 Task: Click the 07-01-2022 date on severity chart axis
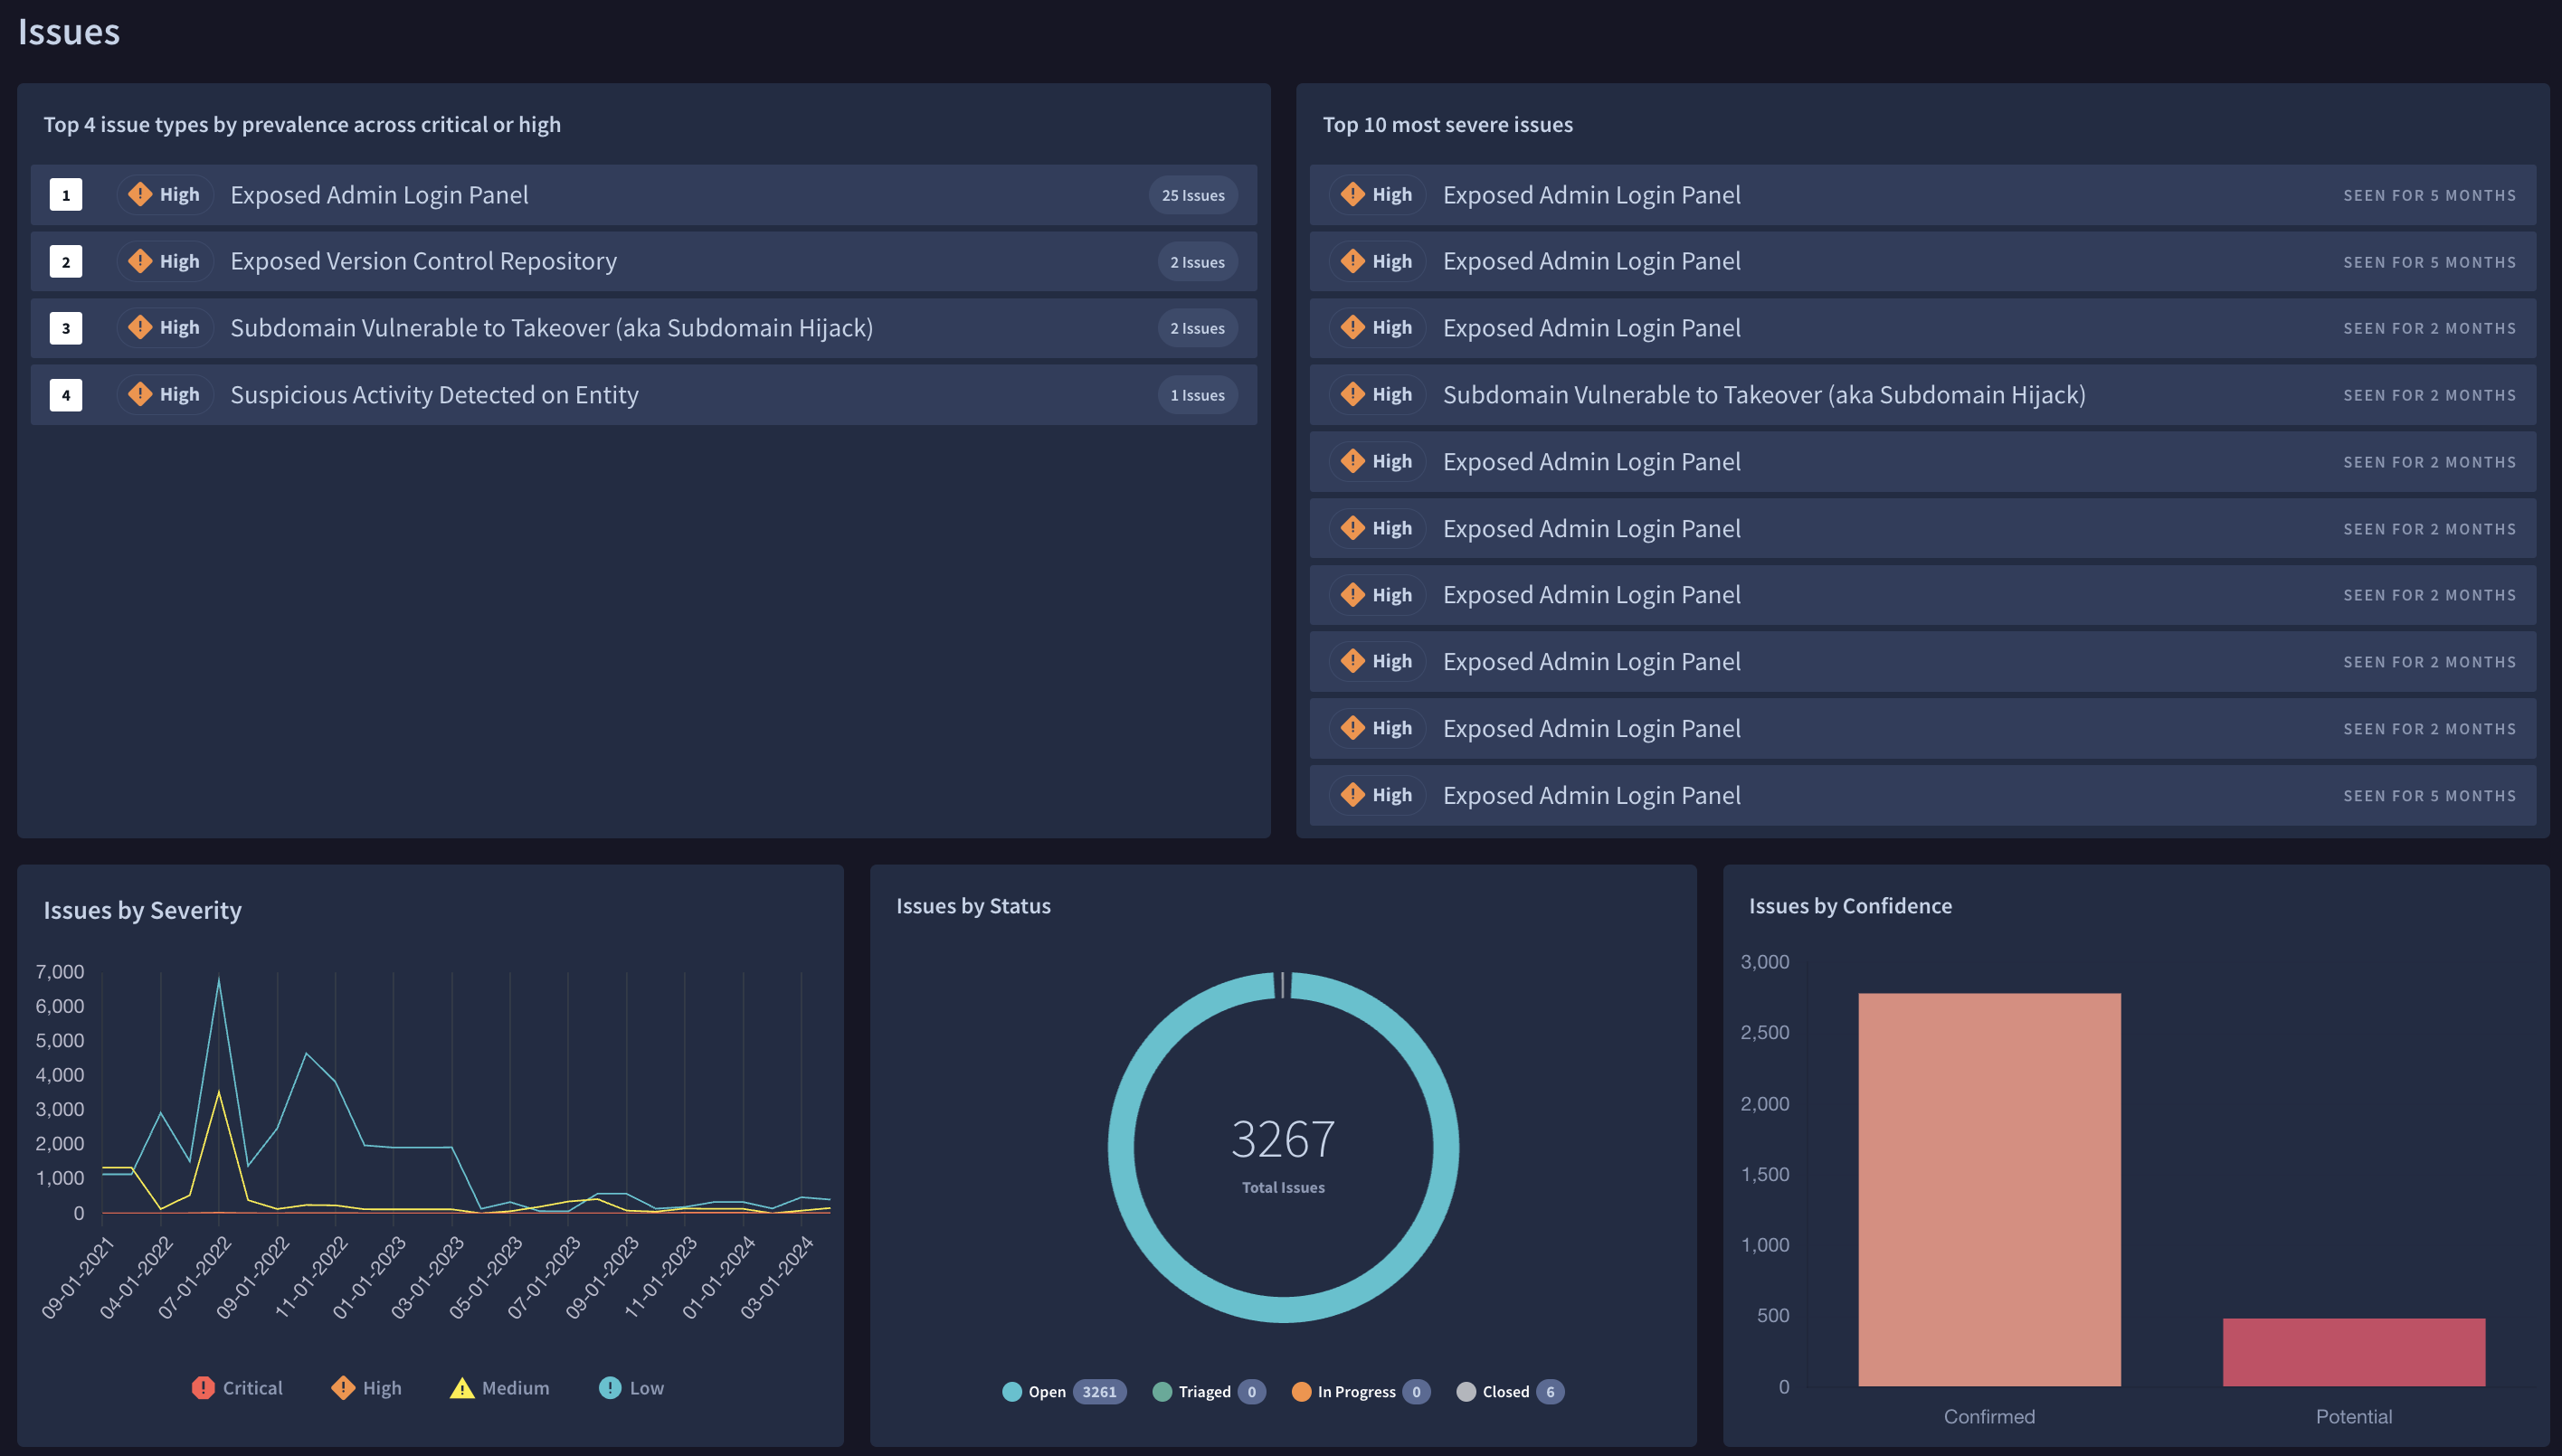(195, 1278)
